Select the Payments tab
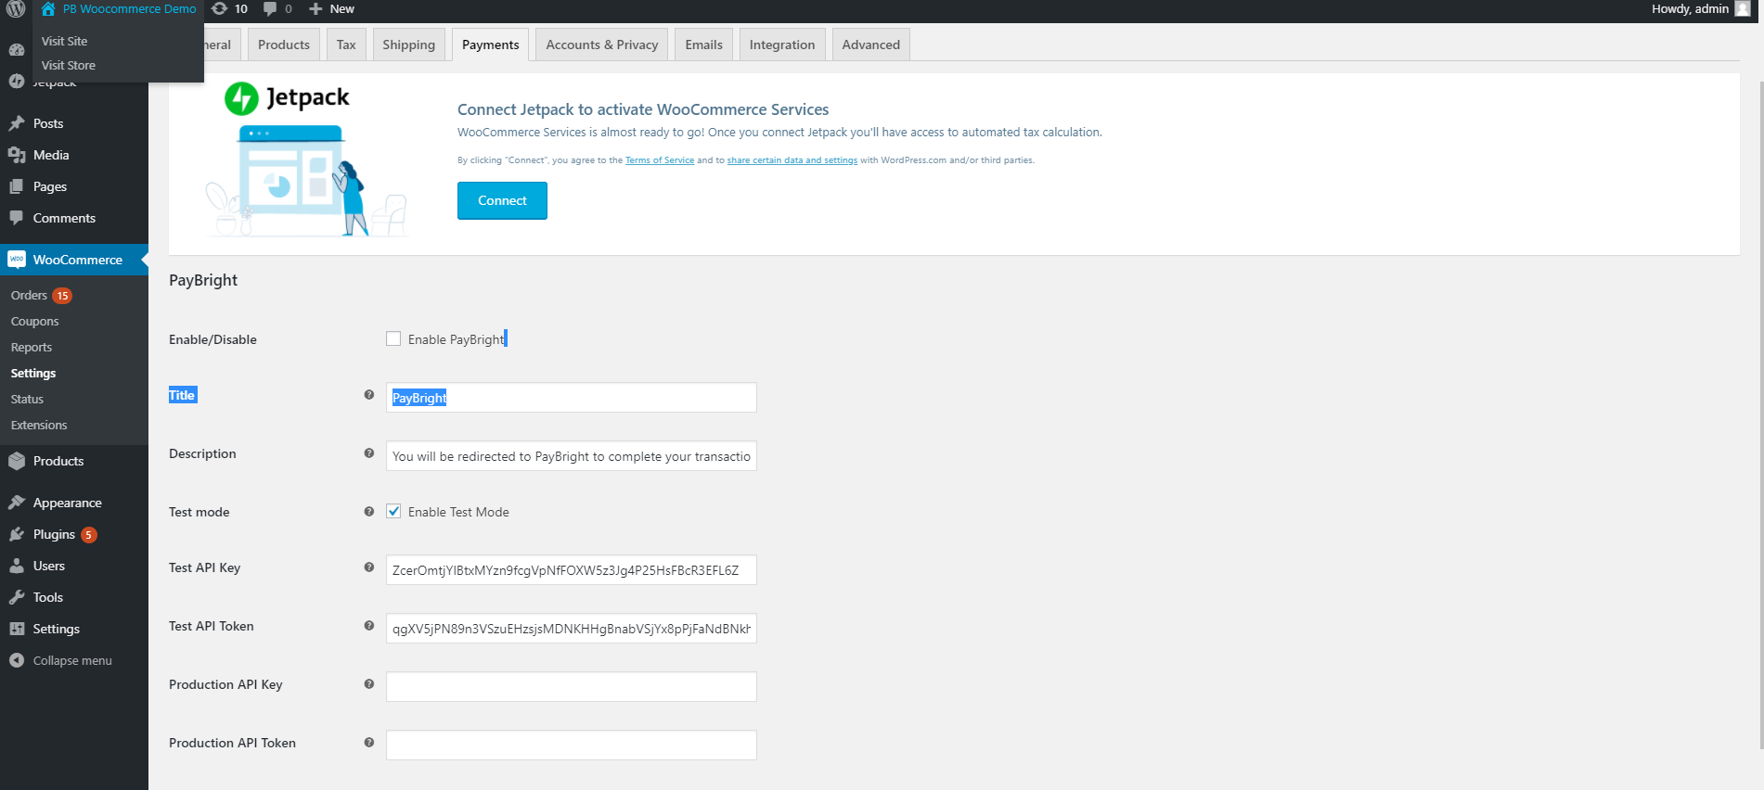Screen dimensions: 1764x790 click(x=491, y=45)
